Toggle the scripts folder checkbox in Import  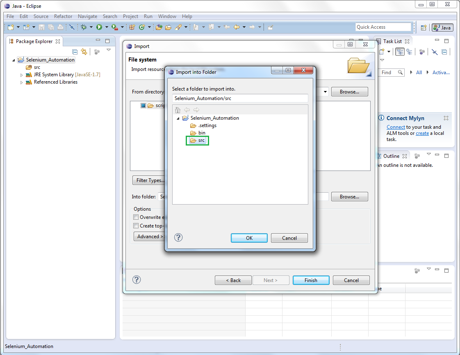[x=143, y=105]
